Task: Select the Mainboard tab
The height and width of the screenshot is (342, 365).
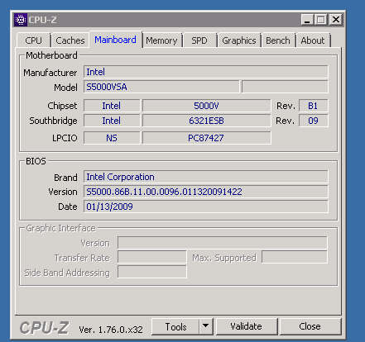Action: pos(115,40)
